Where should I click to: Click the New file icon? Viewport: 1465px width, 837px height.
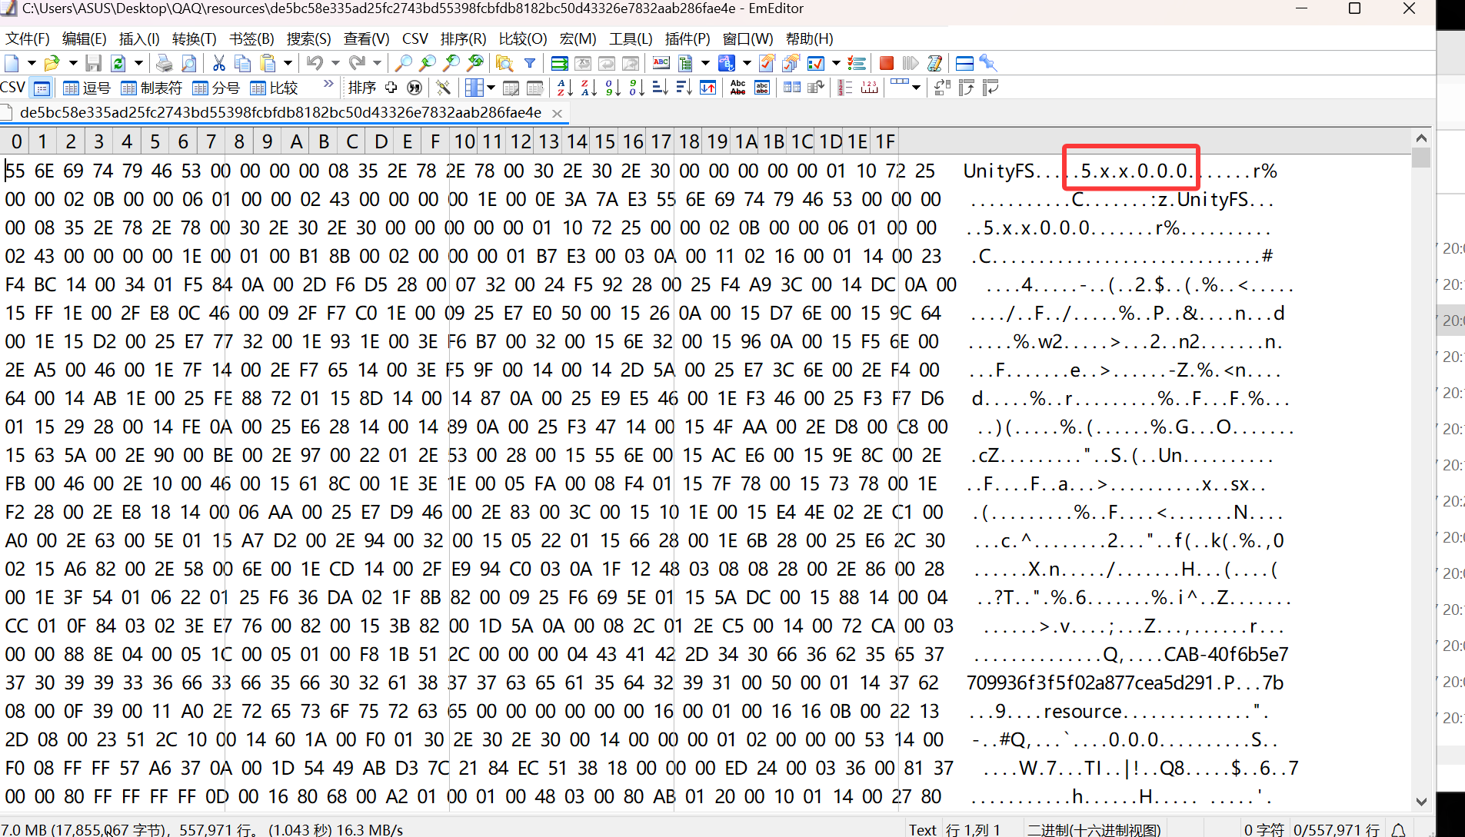12,63
